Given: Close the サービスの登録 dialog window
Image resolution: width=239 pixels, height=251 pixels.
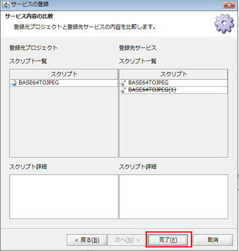Looking at the screenshot, I should [229, 5].
